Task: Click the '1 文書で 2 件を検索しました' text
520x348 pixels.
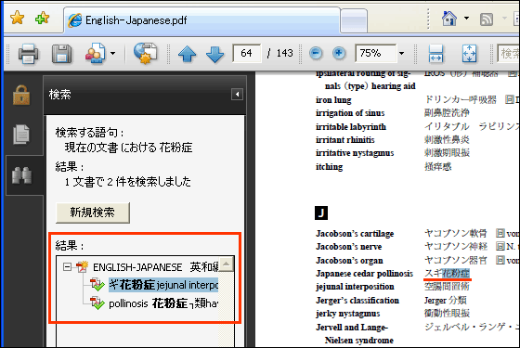Action: [128, 182]
